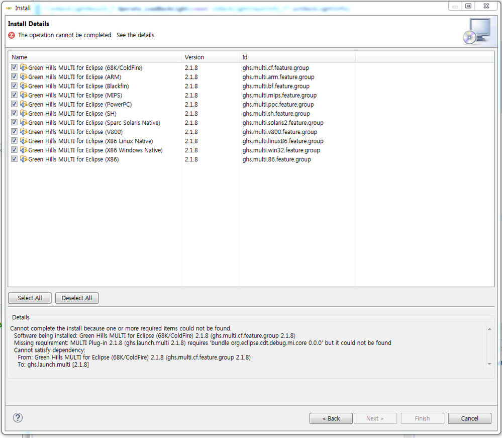Image resolution: width=502 pixels, height=438 pixels.
Task: Uncheck the ARM feature checkbox
Action: (x=14, y=76)
